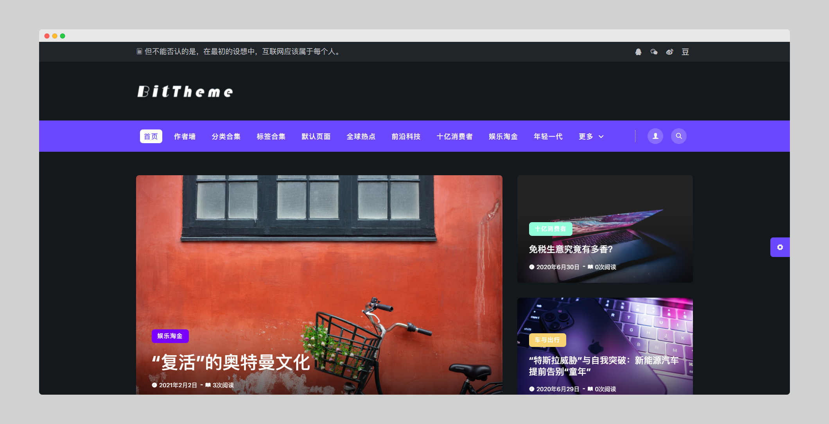
Task: Open theme settings gear on right edge
Action: [x=780, y=247]
